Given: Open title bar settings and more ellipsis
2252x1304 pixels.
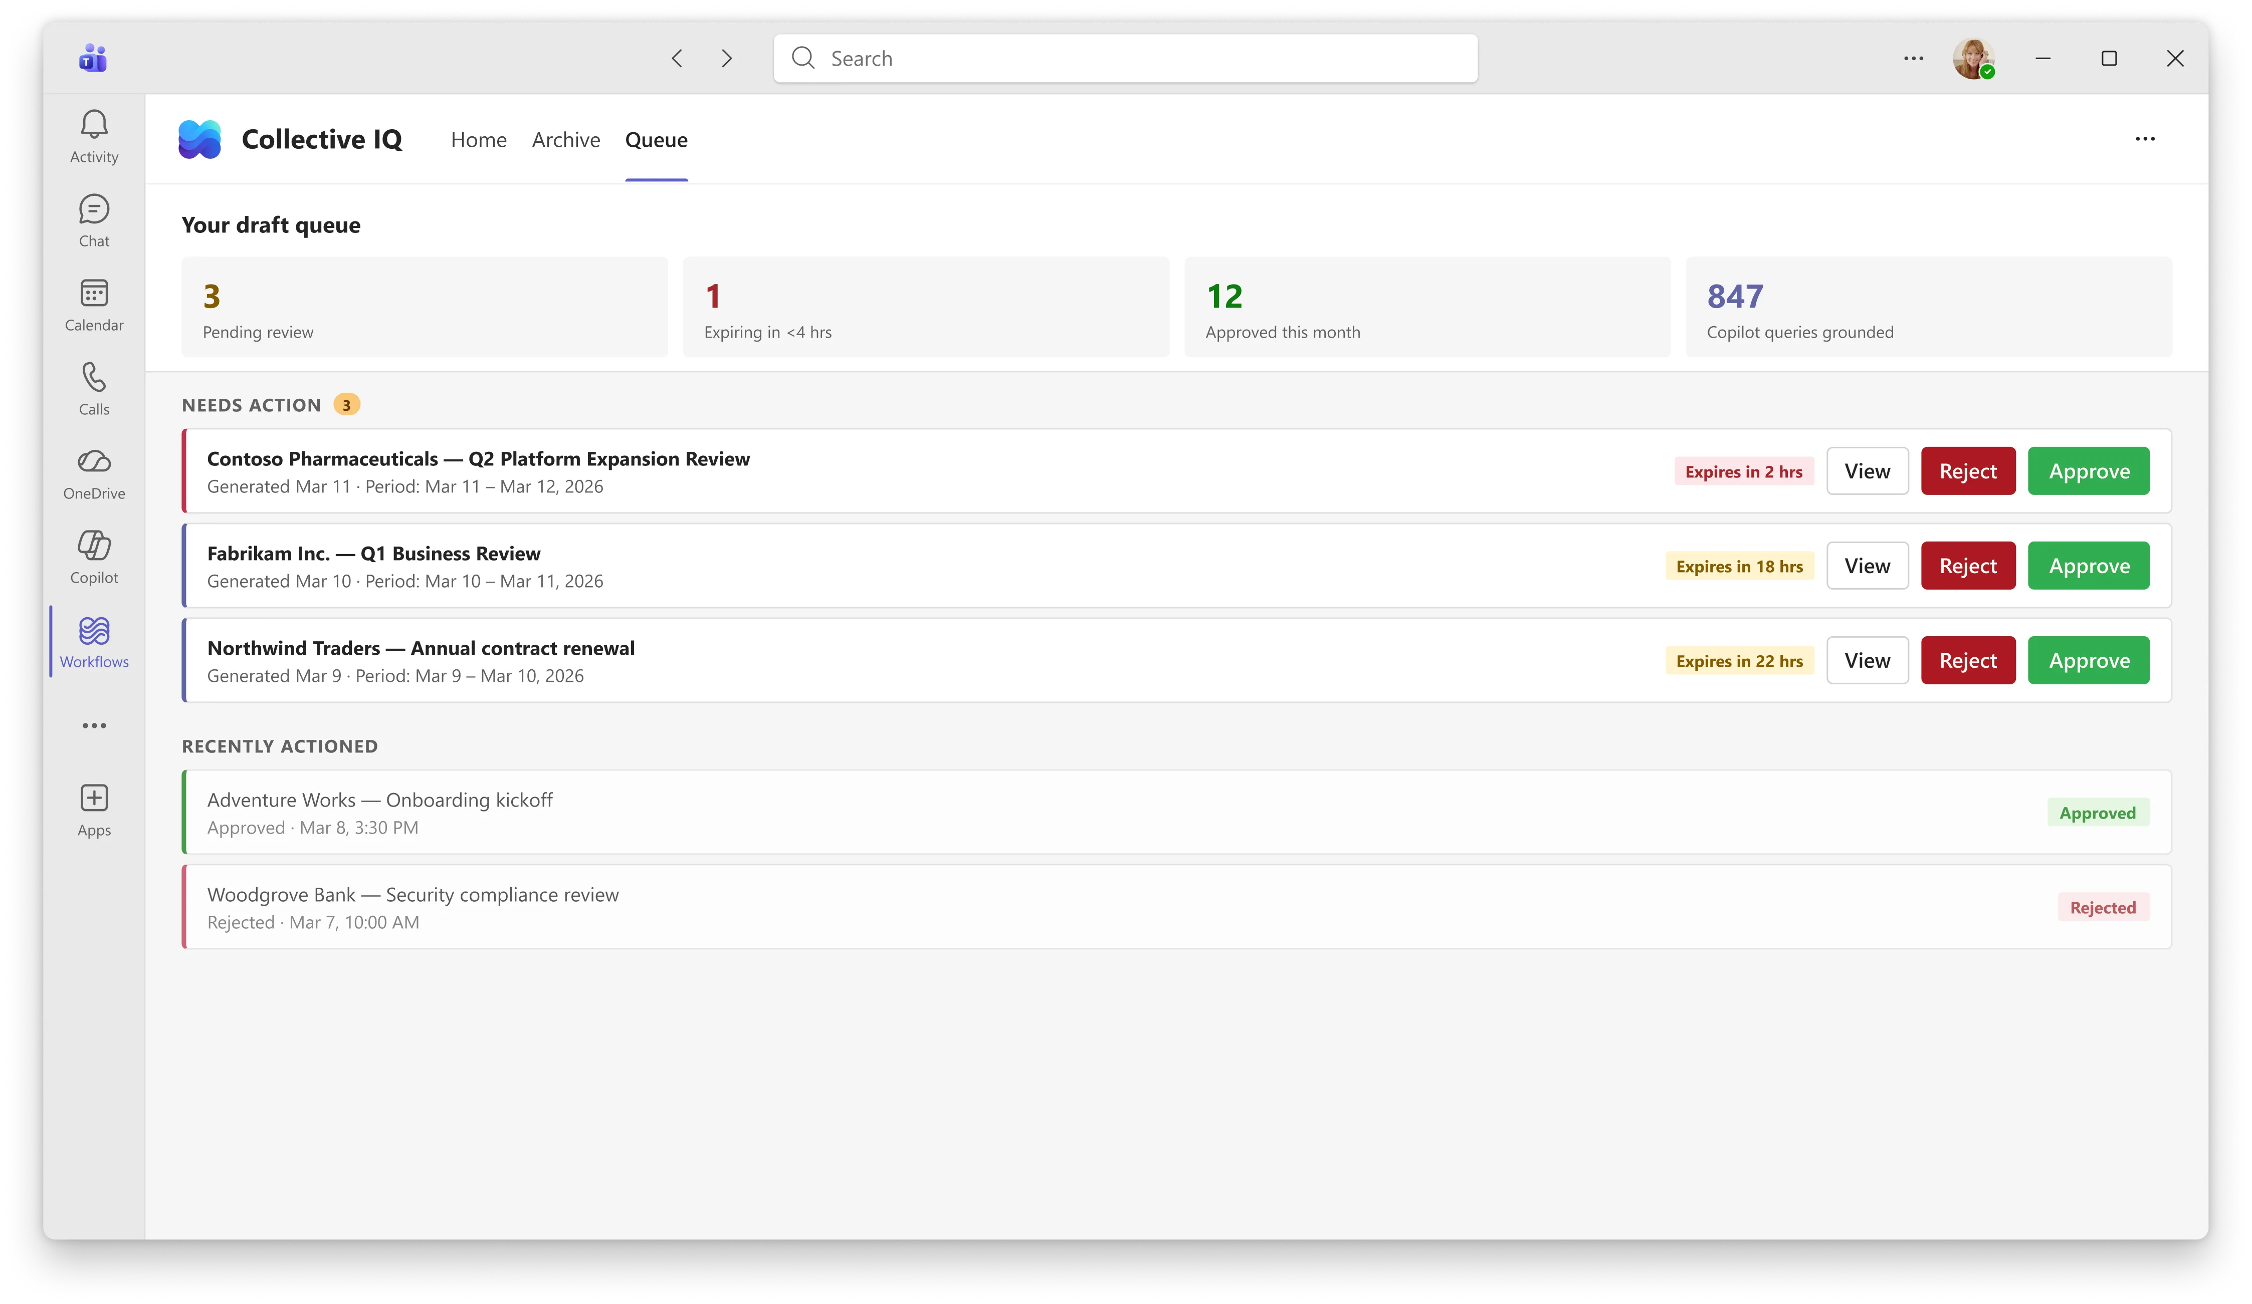Looking at the screenshot, I should (x=1913, y=58).
